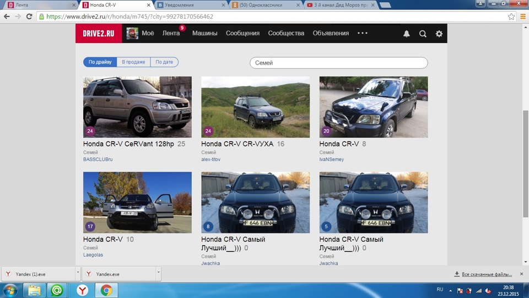The image size is (529, 298).
Task: Click the city search field 'Семей'
Action: 339,63
